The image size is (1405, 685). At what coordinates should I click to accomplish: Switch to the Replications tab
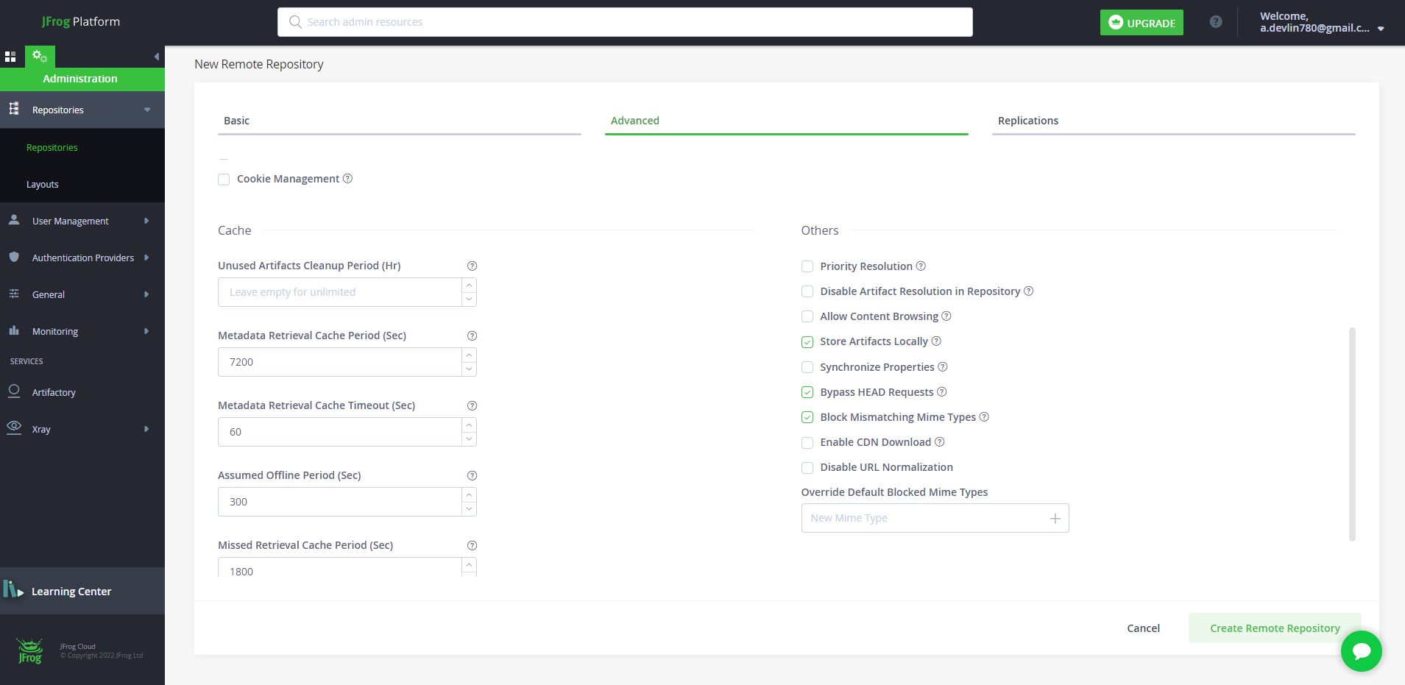tap(1027, 121)
